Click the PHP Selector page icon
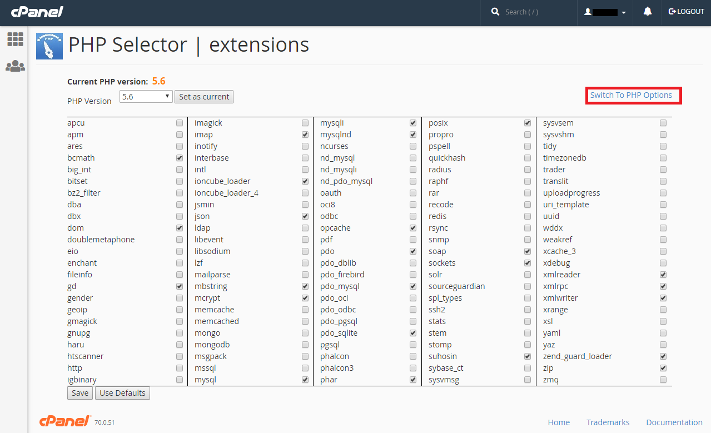This screenshot has height=433, width=711. pos(49,46)
